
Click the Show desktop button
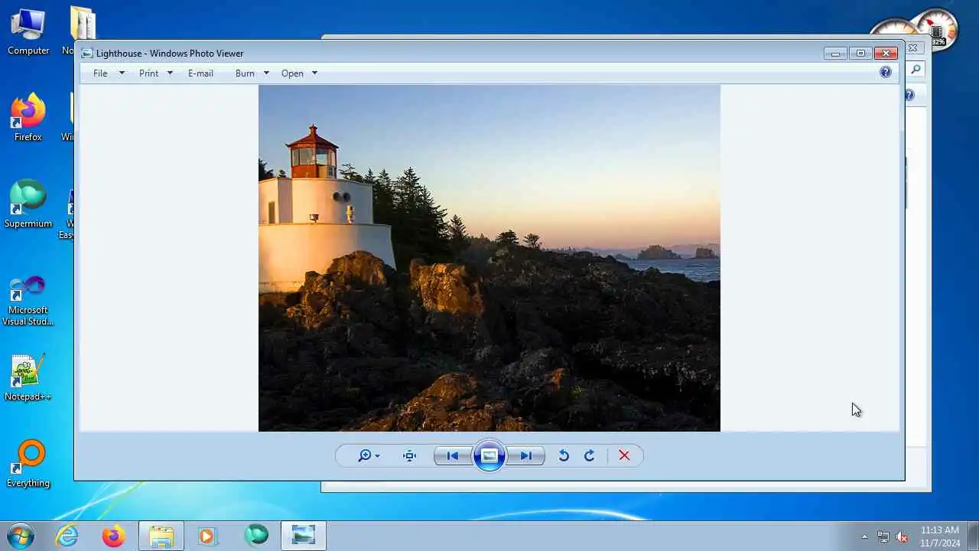[x=973, y=536]
